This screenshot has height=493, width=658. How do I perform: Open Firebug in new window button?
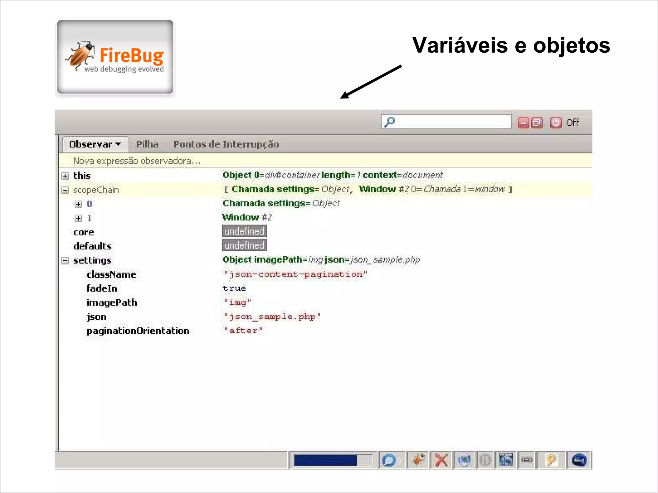point(537,123)
